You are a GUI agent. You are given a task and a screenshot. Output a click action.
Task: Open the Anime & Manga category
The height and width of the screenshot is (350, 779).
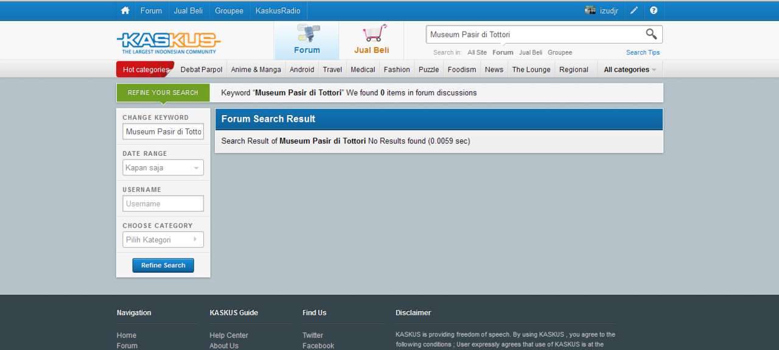coord(256,69)
